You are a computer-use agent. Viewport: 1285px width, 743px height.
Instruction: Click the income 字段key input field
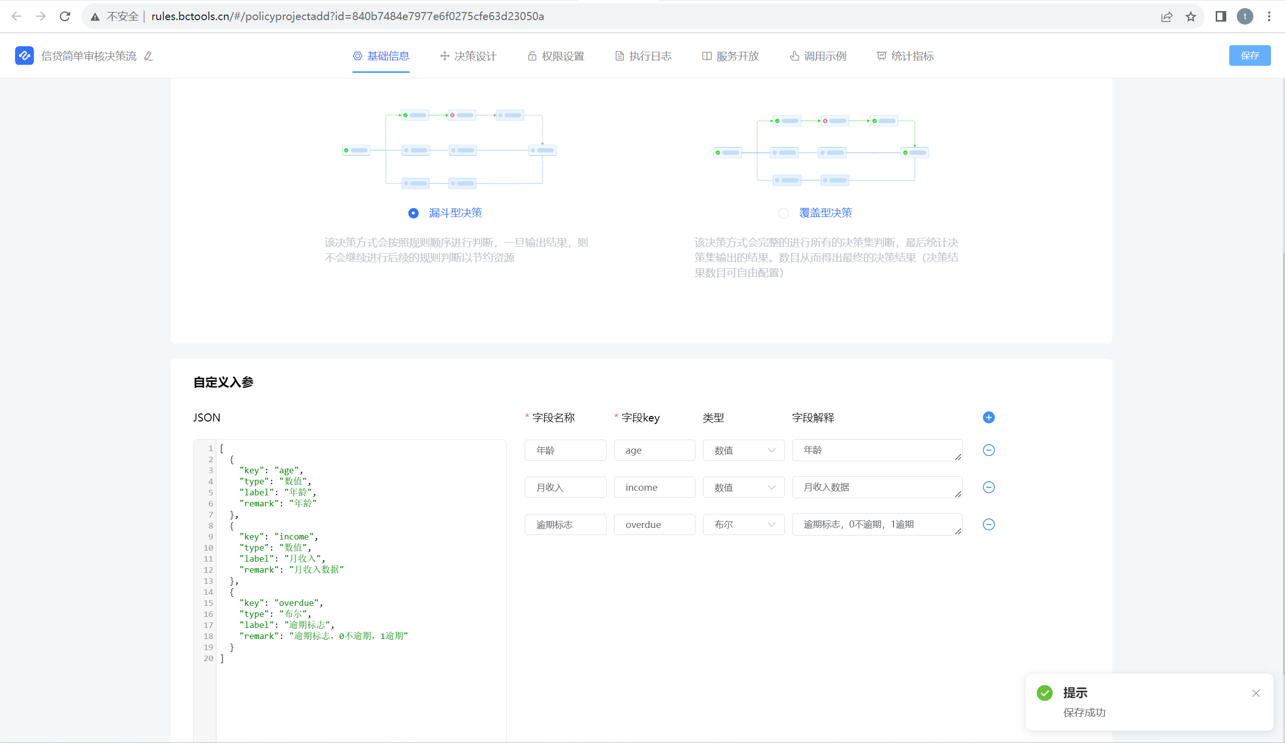point(654,487)
